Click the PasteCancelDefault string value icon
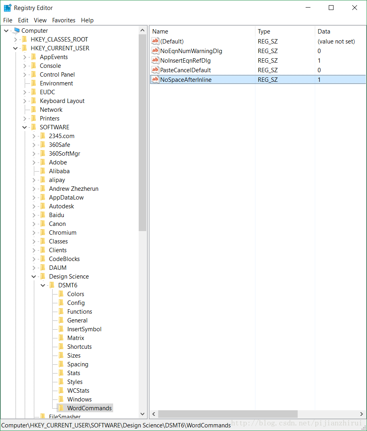The width and height of the screenshot is (367, 431). [x=155, y=70]
